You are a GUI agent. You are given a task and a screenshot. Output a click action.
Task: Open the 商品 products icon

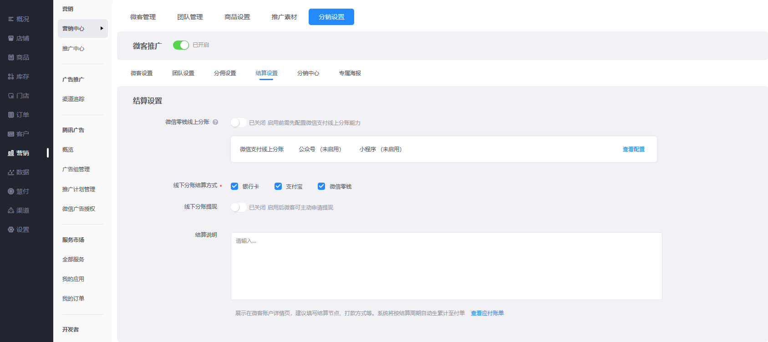point(11,57)
